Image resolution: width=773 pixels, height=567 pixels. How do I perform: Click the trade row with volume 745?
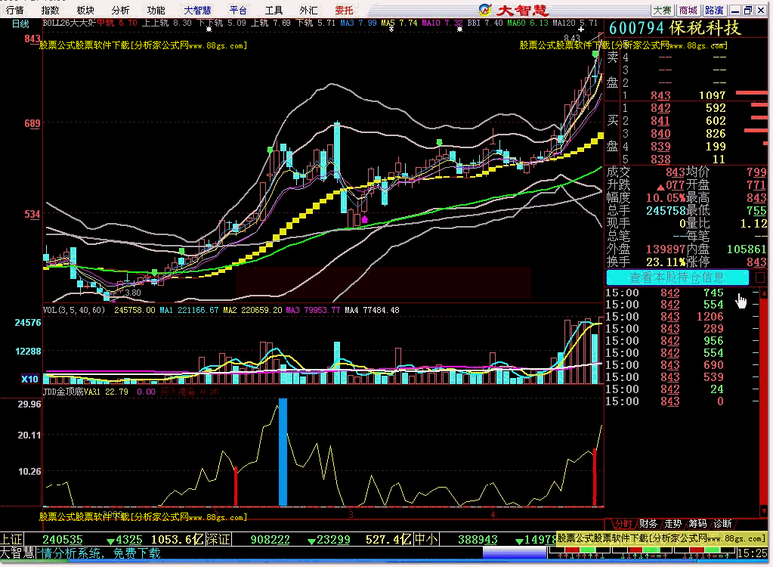point(682,293)
